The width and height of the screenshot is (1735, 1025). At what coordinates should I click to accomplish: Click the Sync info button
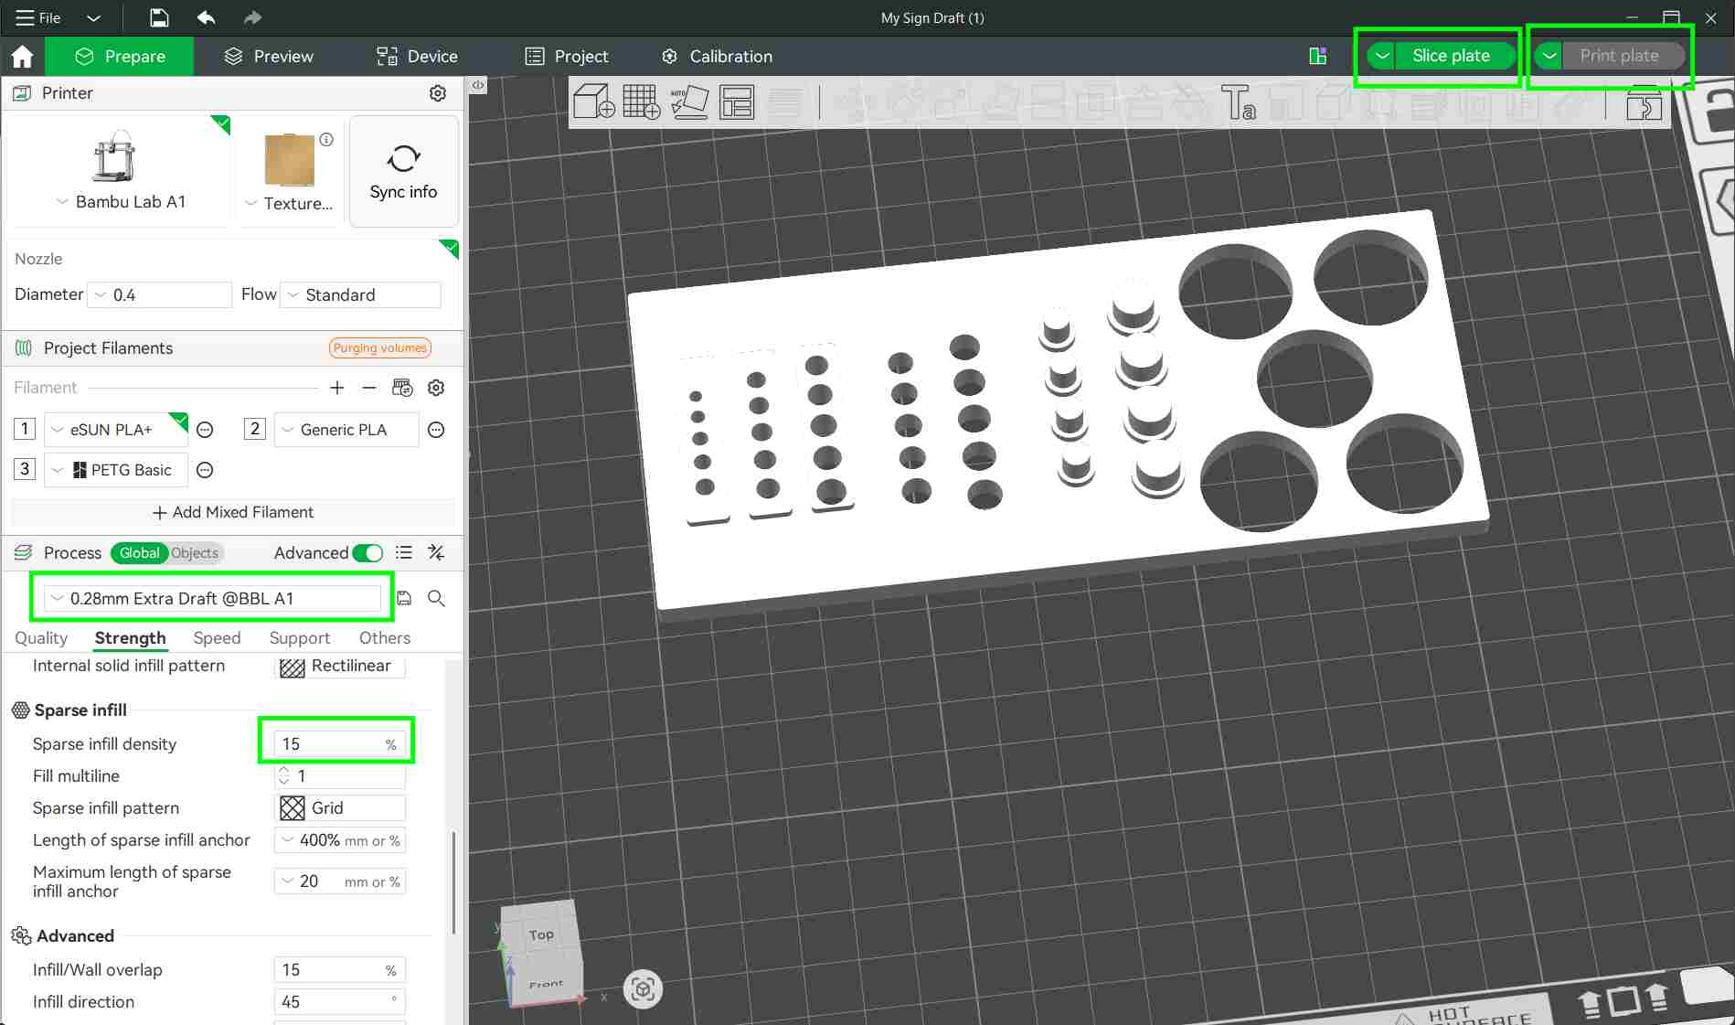403,171
